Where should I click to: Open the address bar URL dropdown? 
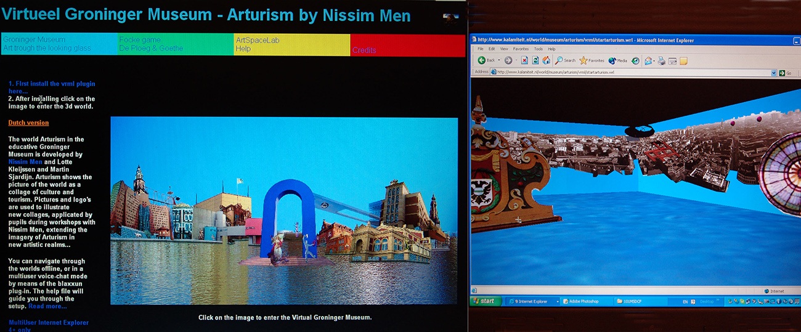[773, 73]
